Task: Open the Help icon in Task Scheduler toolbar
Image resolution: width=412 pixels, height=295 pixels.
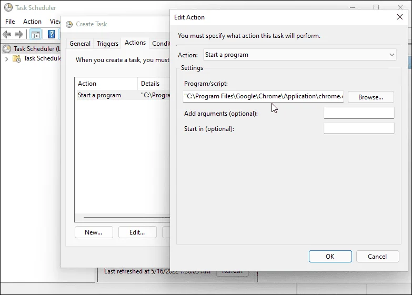Action: click(51, 34)
